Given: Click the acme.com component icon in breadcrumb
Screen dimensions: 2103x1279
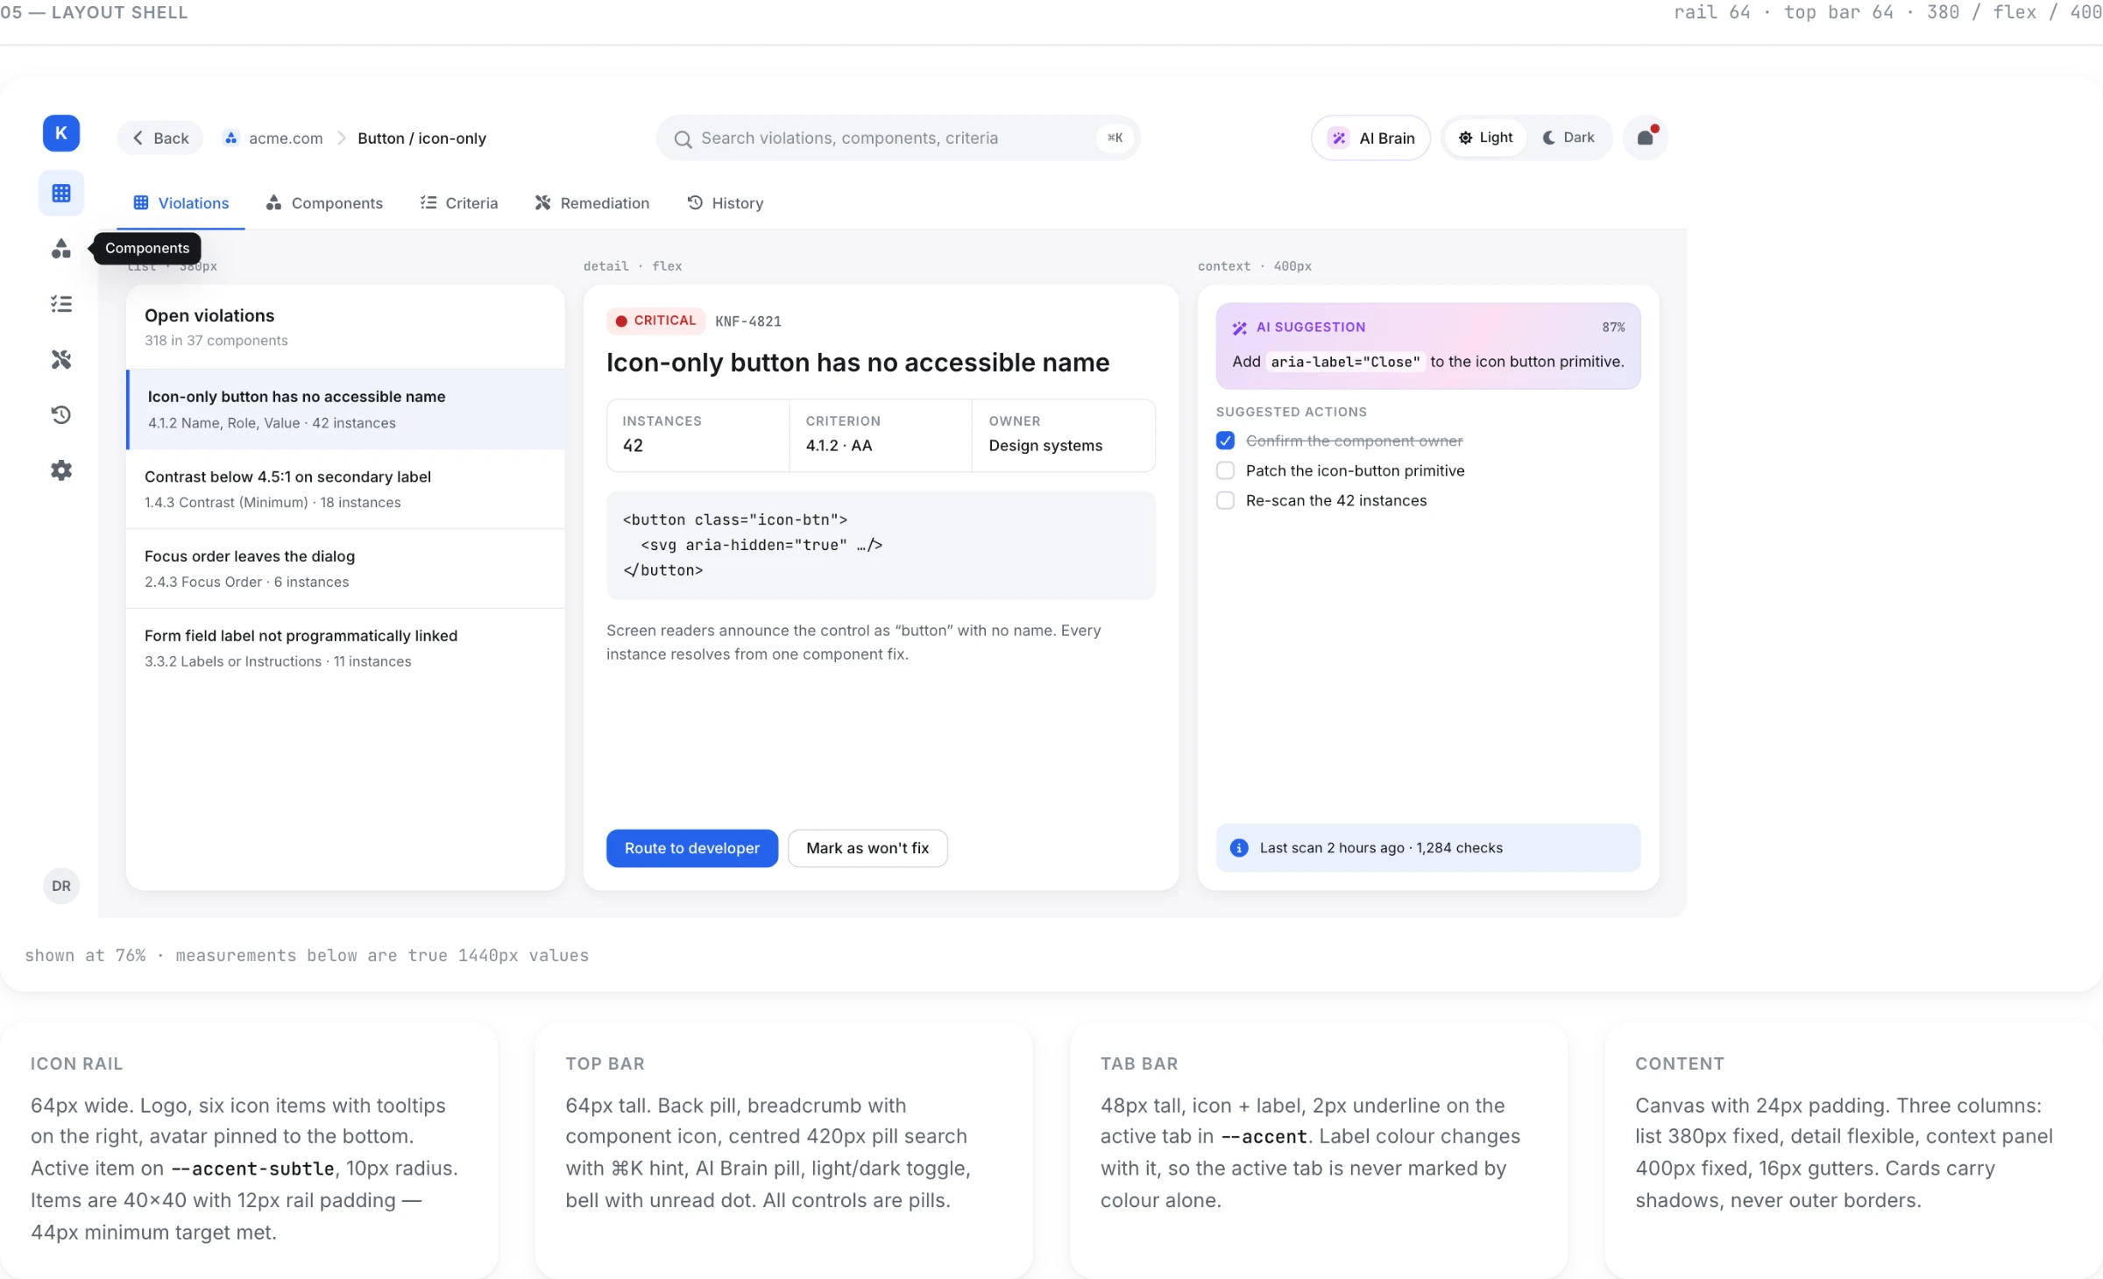Looking at the screenshot, I should point(230,138).
